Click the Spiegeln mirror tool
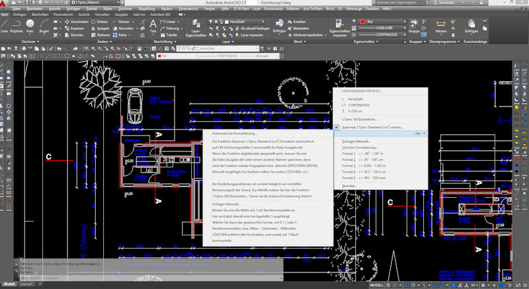Viewport: 529px width, 289px height. click(x=101, y=28)
